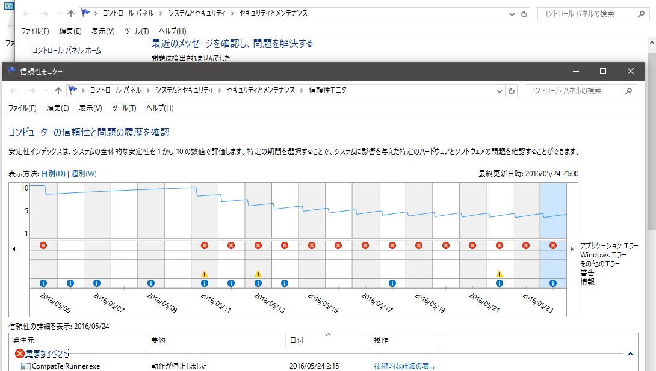Click application error icon for 2016/05/11
The height and width of the screenshot is (371, 656).
(204, 245)
